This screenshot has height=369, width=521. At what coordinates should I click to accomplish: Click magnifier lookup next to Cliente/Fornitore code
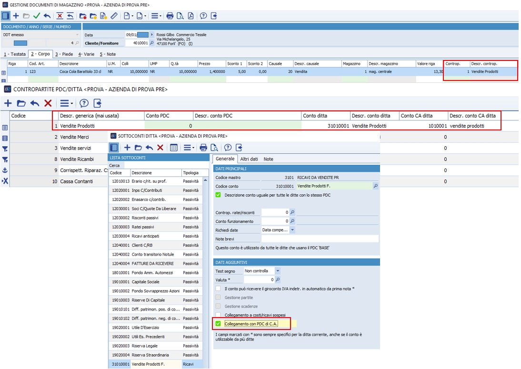[152, 43]
